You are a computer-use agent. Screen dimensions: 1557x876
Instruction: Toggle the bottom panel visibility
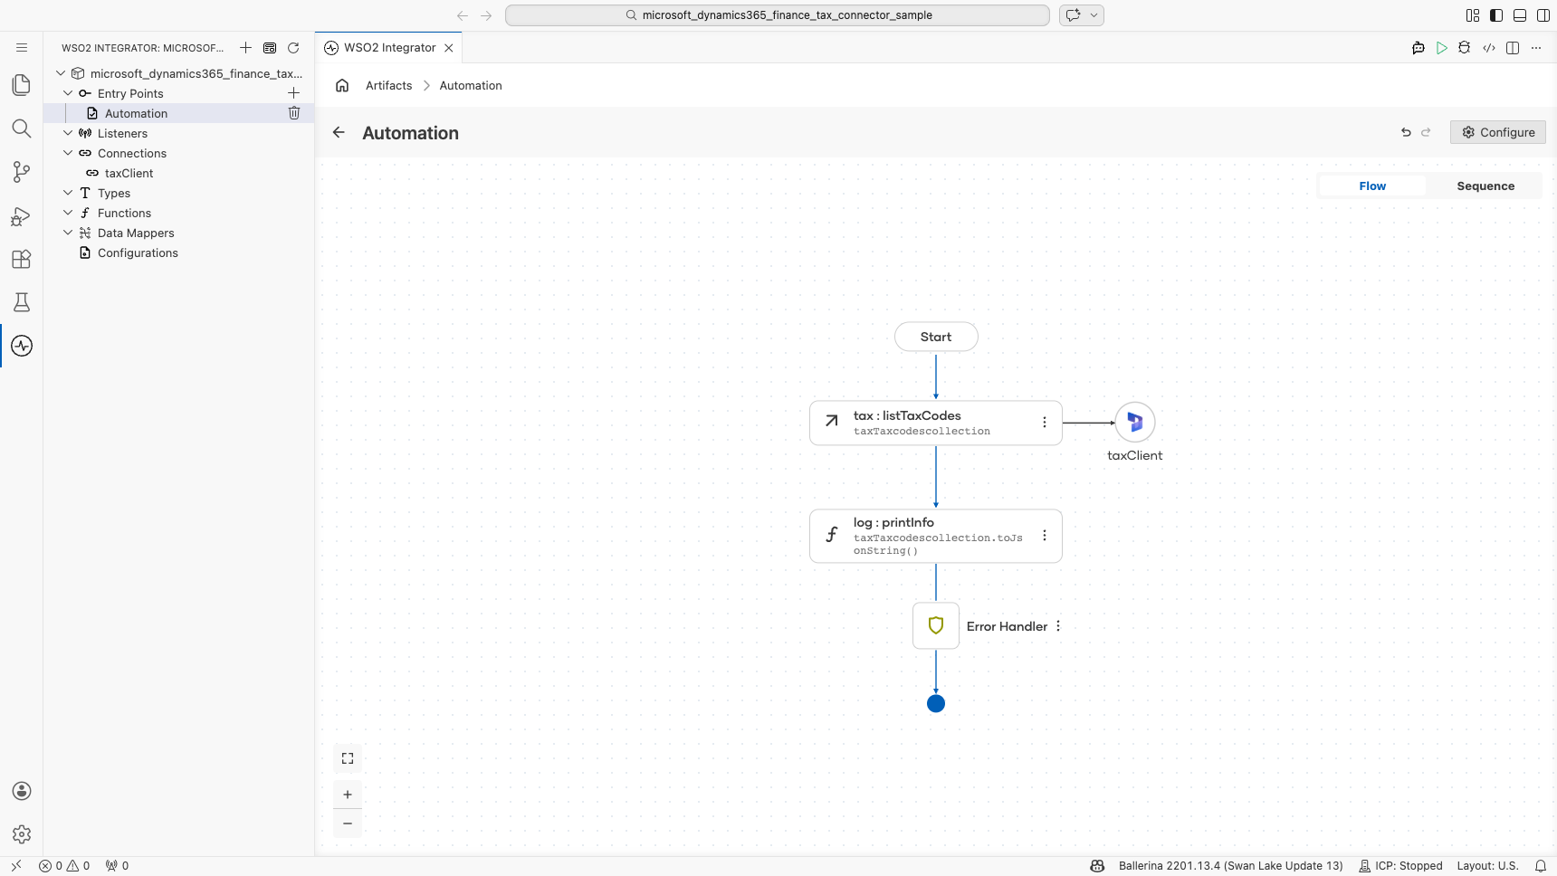point(1520,15)
